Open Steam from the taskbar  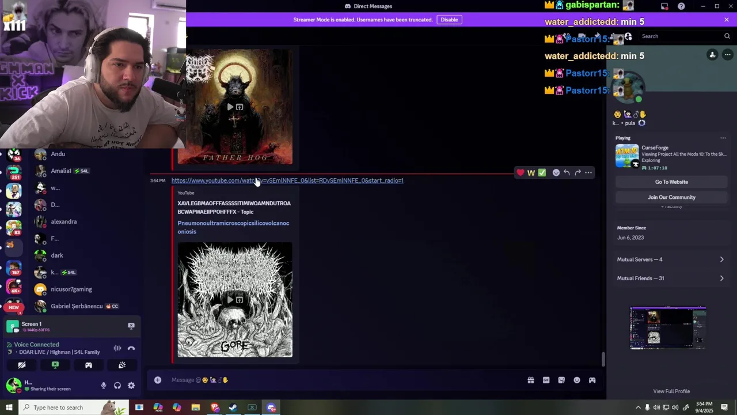[x=233, y=408]
